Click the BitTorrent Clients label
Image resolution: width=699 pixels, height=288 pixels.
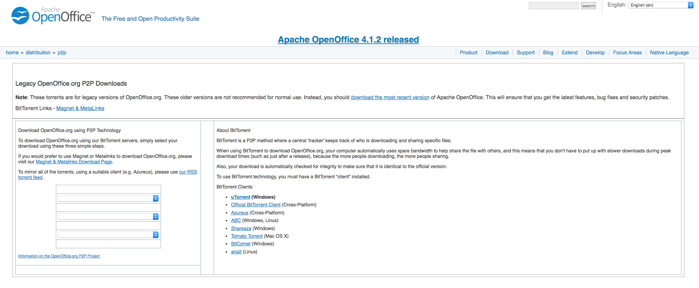pyautogui.click(x=234, y=187)
